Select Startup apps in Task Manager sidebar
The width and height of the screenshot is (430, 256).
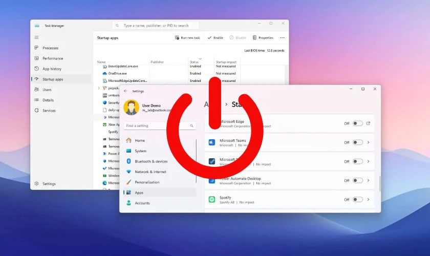[61, 79]
